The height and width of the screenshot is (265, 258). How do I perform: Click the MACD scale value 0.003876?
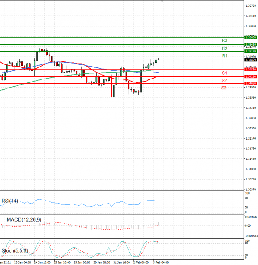tap(251, 217)
